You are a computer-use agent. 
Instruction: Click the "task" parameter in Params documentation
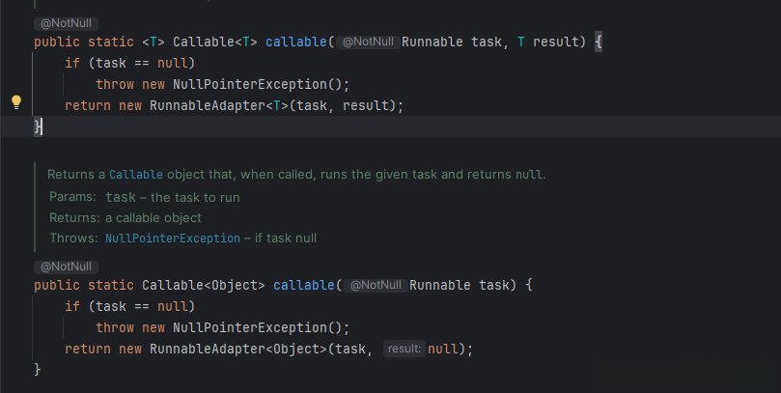120,197
